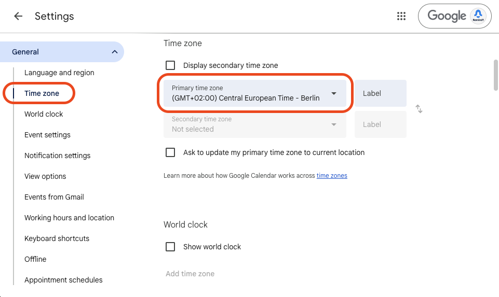Open Working hours and location
The height and width of the screenshot is (297, 499).
tap(69, 218)
